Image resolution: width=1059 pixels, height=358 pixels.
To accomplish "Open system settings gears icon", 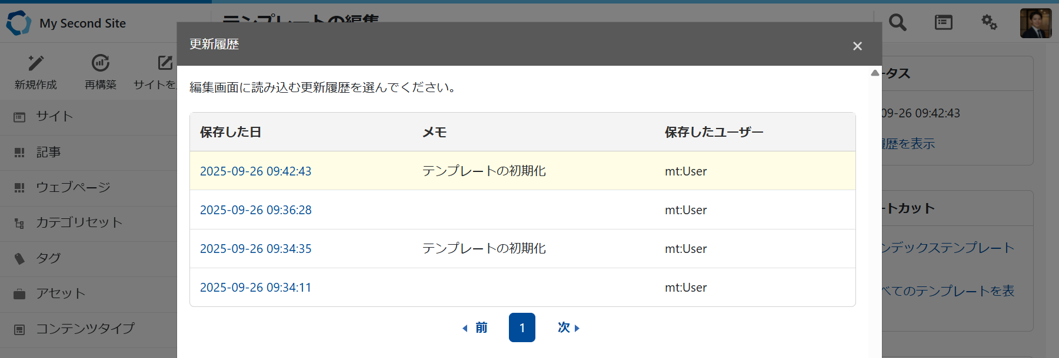I will [x=989, y=23].
